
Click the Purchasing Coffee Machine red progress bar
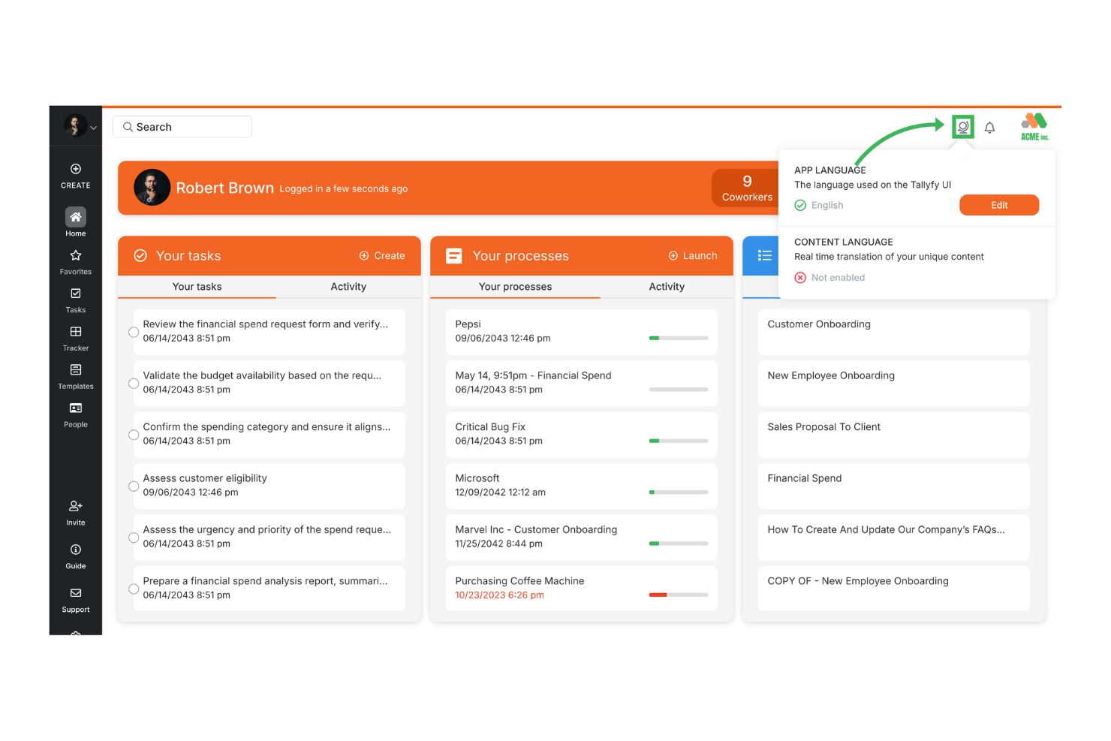tap(679, 595)
